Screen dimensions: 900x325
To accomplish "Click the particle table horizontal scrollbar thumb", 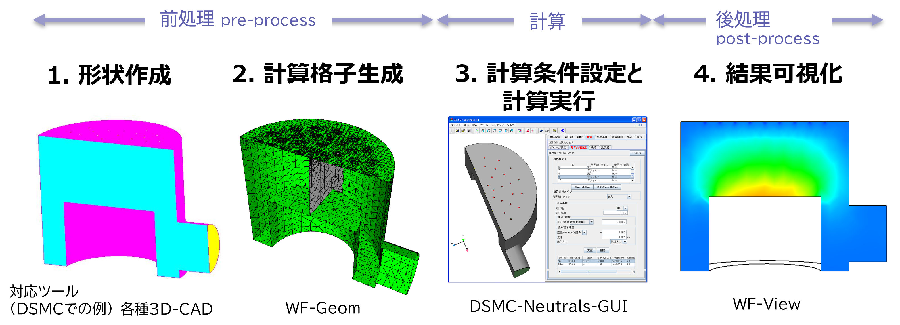I will point(589,272).
